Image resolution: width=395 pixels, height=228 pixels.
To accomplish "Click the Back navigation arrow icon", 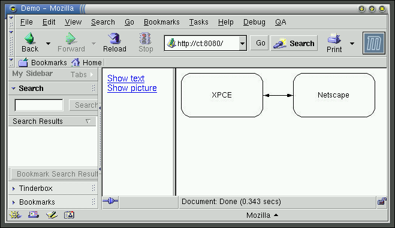I will point(30,38).
